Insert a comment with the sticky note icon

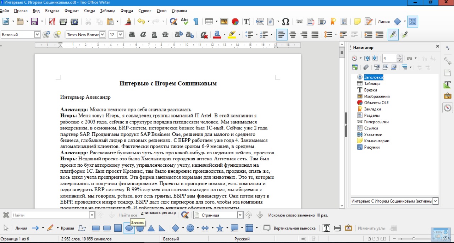[358, 22]
